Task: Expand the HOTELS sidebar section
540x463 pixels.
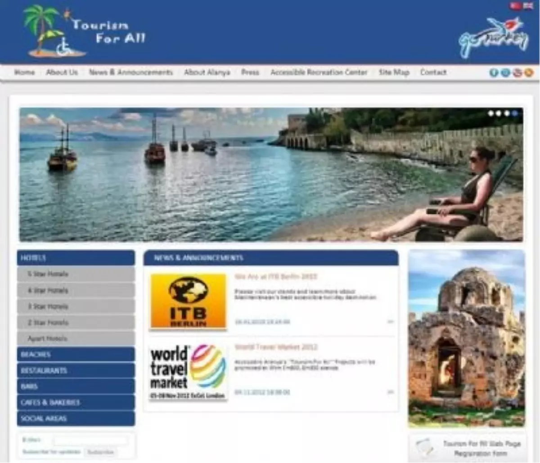Action: [76, 258]
